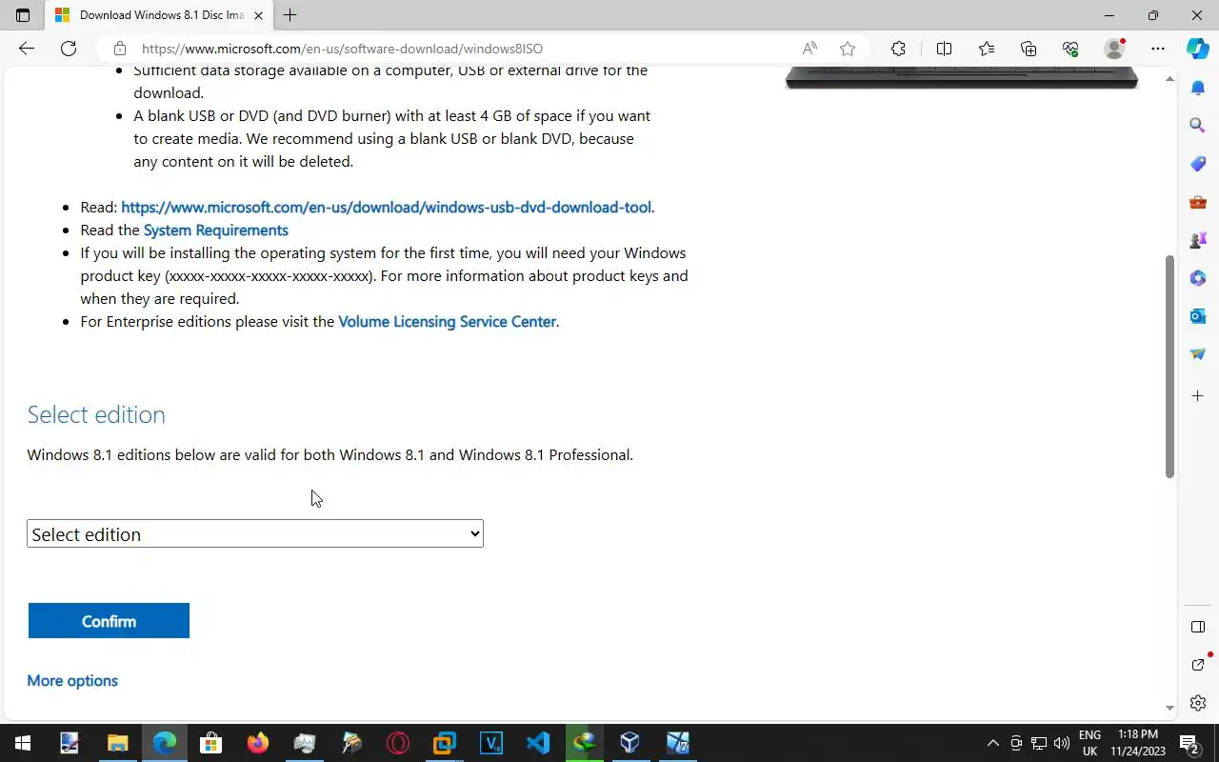The width and height of the screenshot is (1219, 762).
Task: Open the network status icon
Action: [1039, 743]
